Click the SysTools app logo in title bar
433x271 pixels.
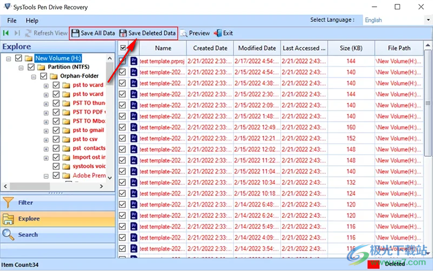point(8,7)
